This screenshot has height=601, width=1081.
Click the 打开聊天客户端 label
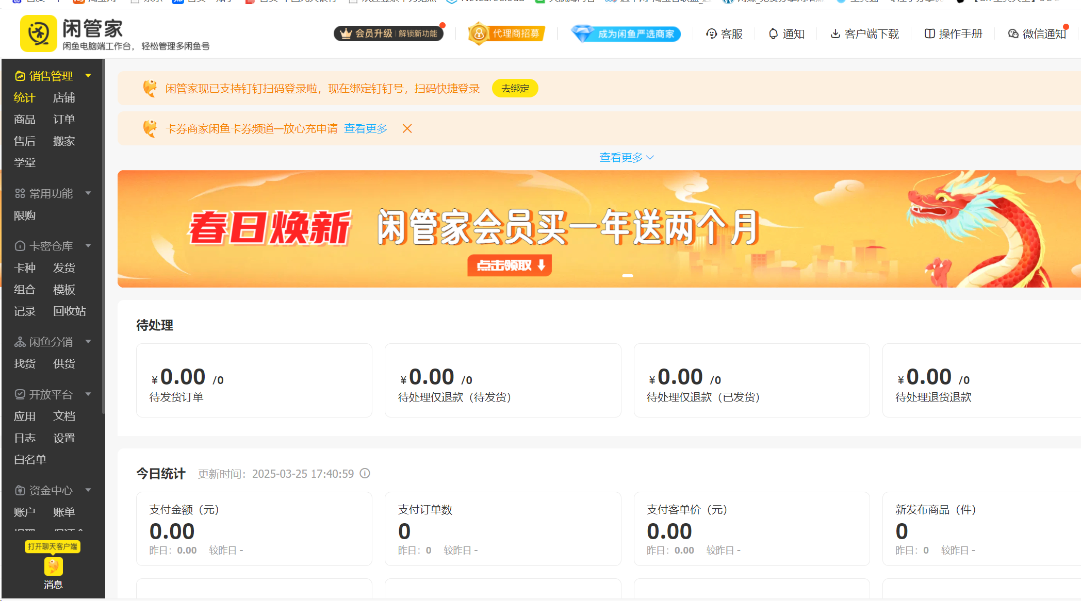point(53,546)
